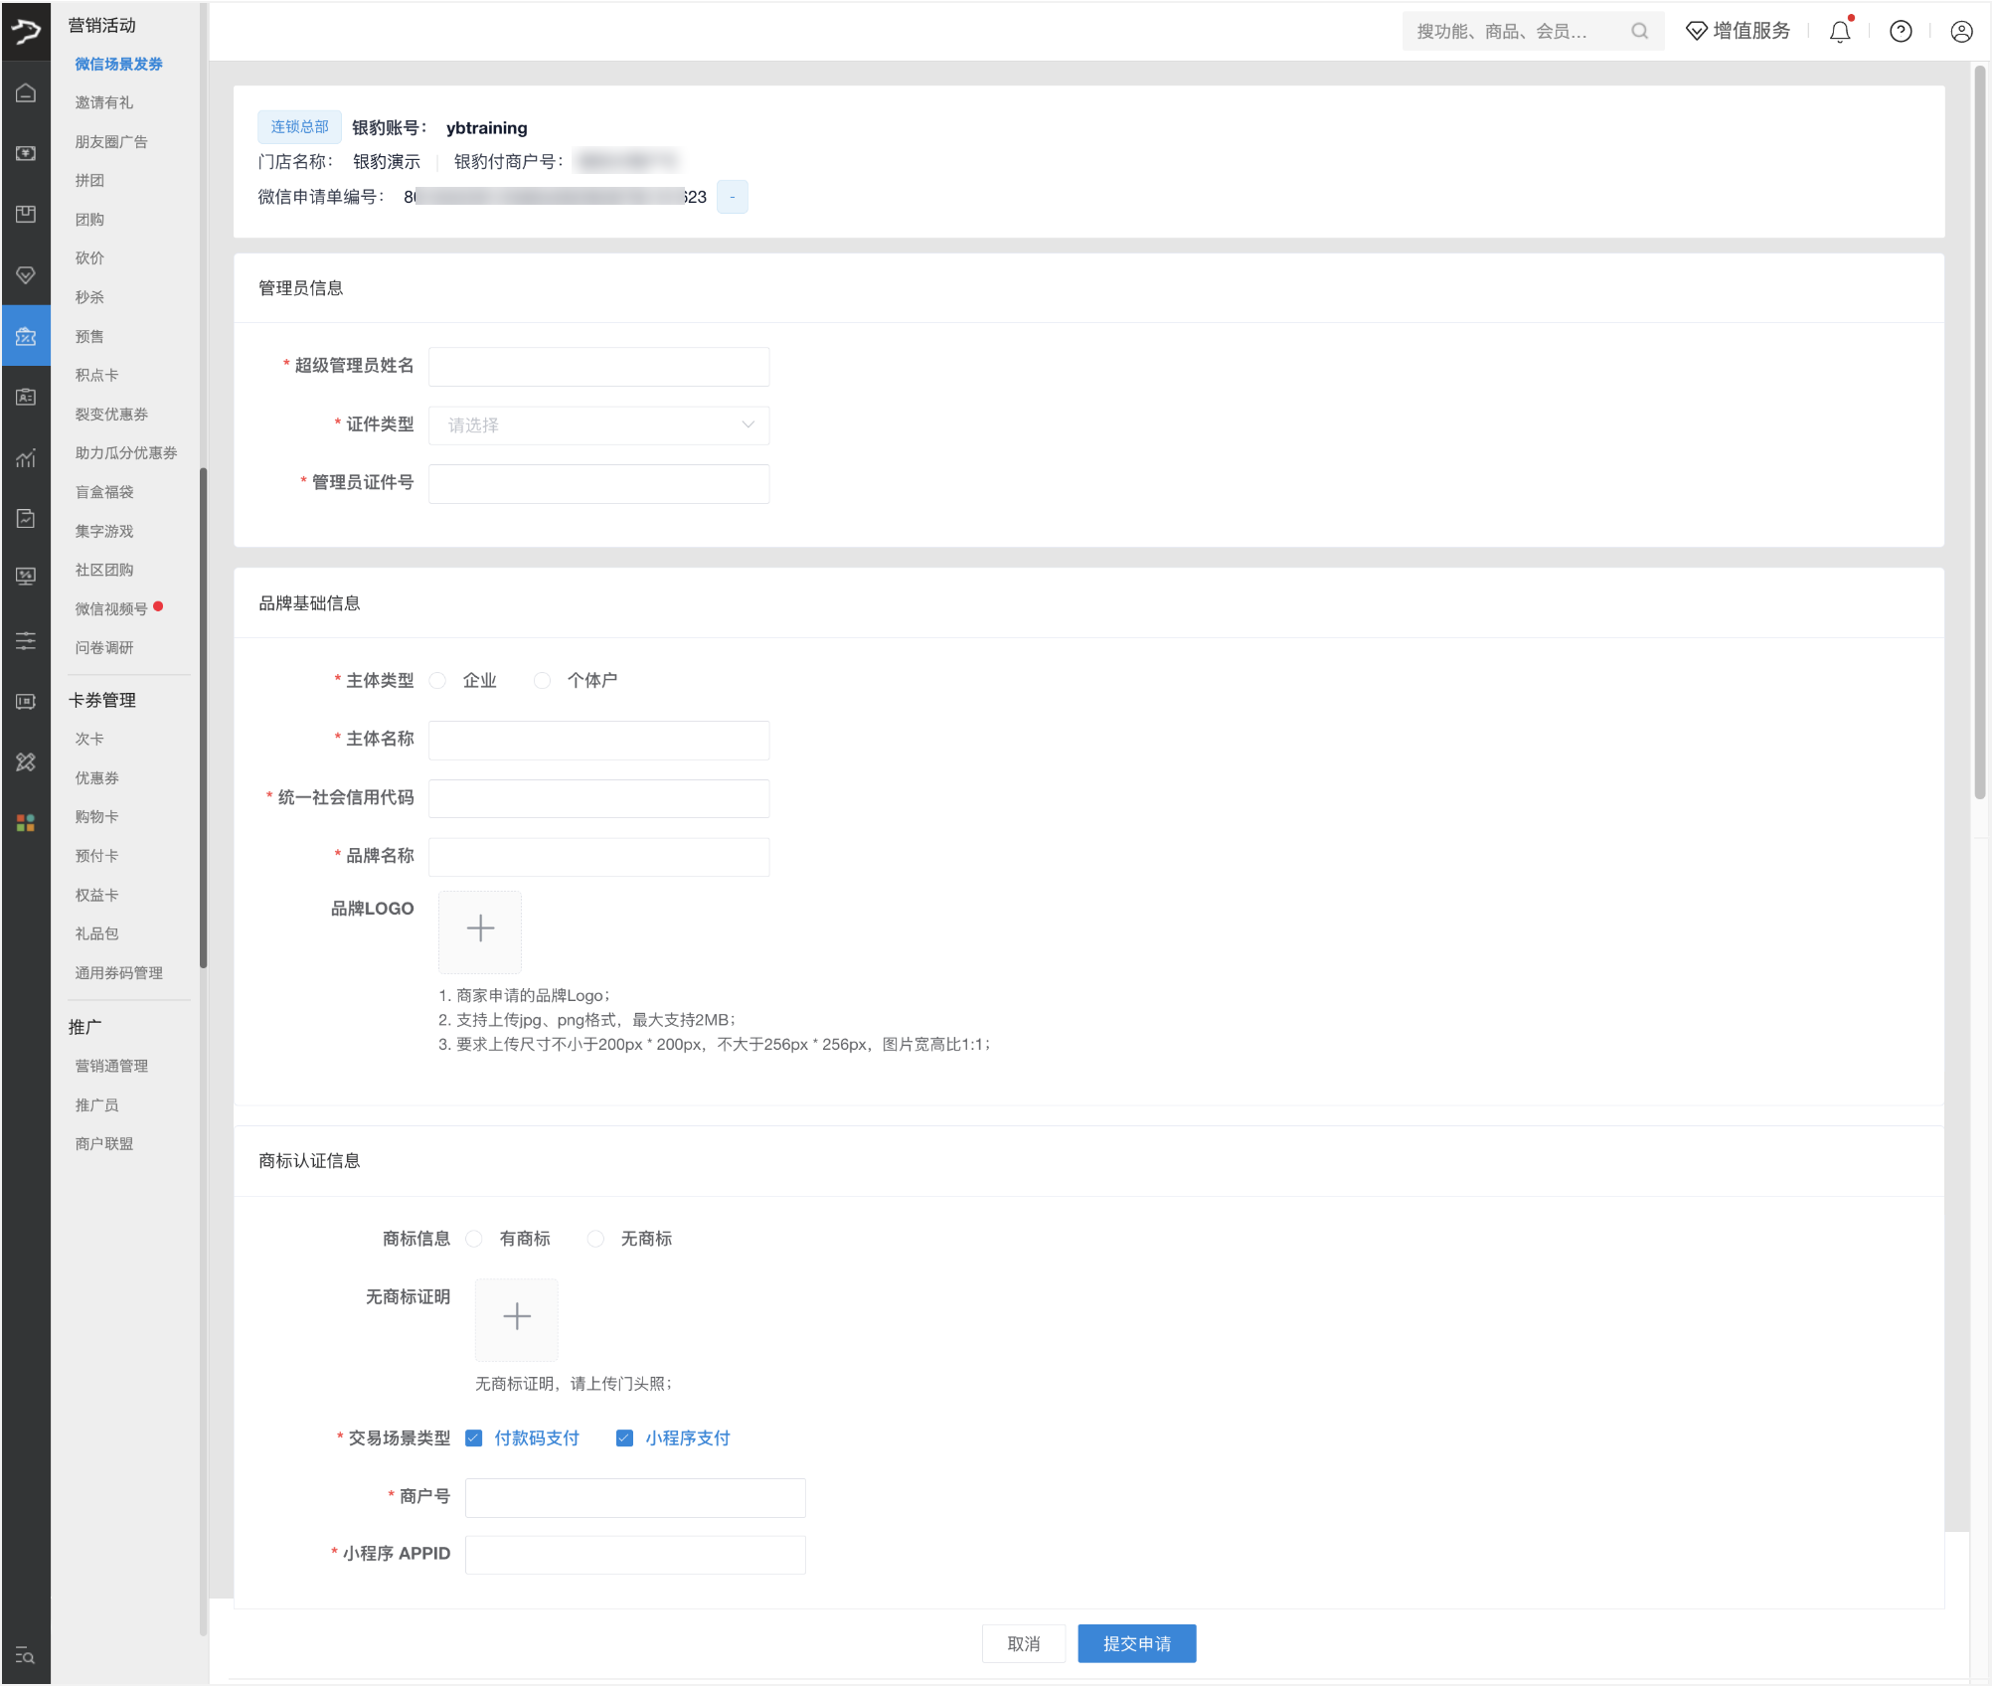Select the 企业 radio option
The width and height of the screenshot is (1993, 1686).
(438, 681)
